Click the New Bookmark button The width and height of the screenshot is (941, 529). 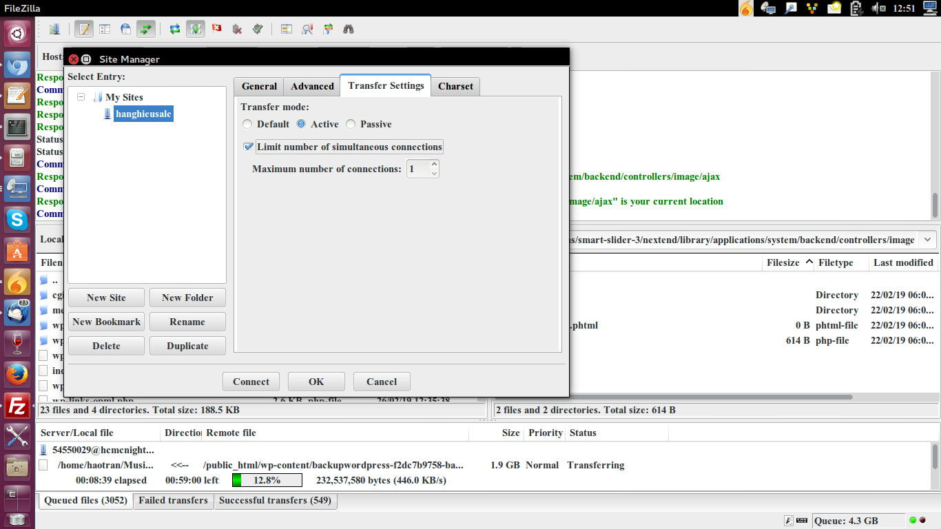(106, 322)
